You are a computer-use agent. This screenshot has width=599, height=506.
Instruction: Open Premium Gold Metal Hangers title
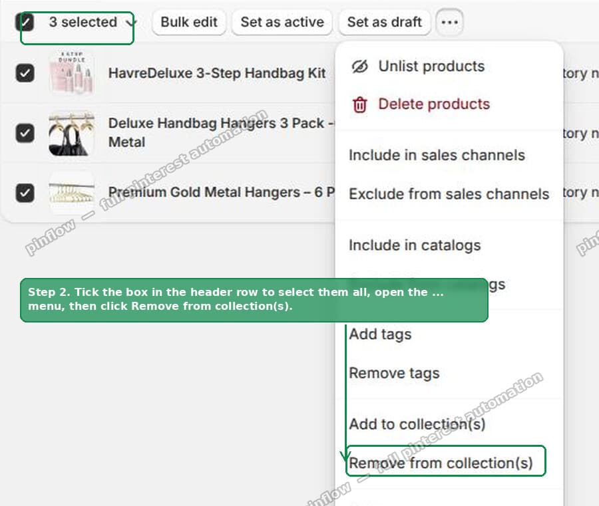tap(222, 192)
